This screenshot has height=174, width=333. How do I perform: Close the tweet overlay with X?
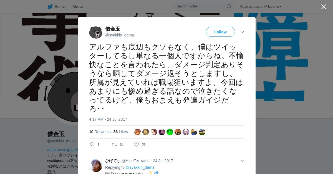tap(324, 7)
